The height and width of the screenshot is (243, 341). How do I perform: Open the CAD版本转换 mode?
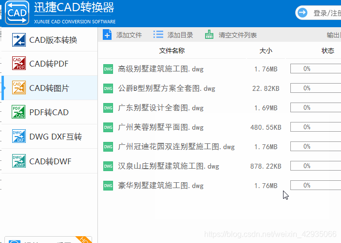coord(50,40)
